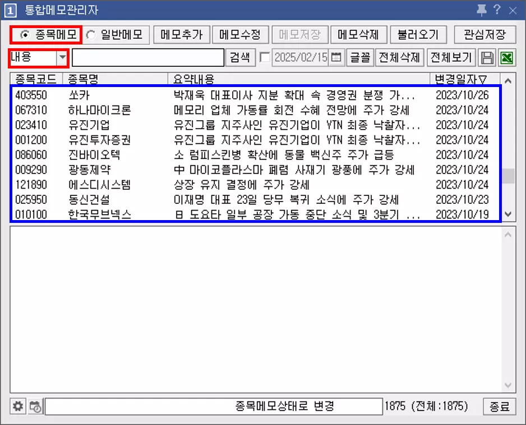Click the floppy disk save icon

click(x=487, y=58)
